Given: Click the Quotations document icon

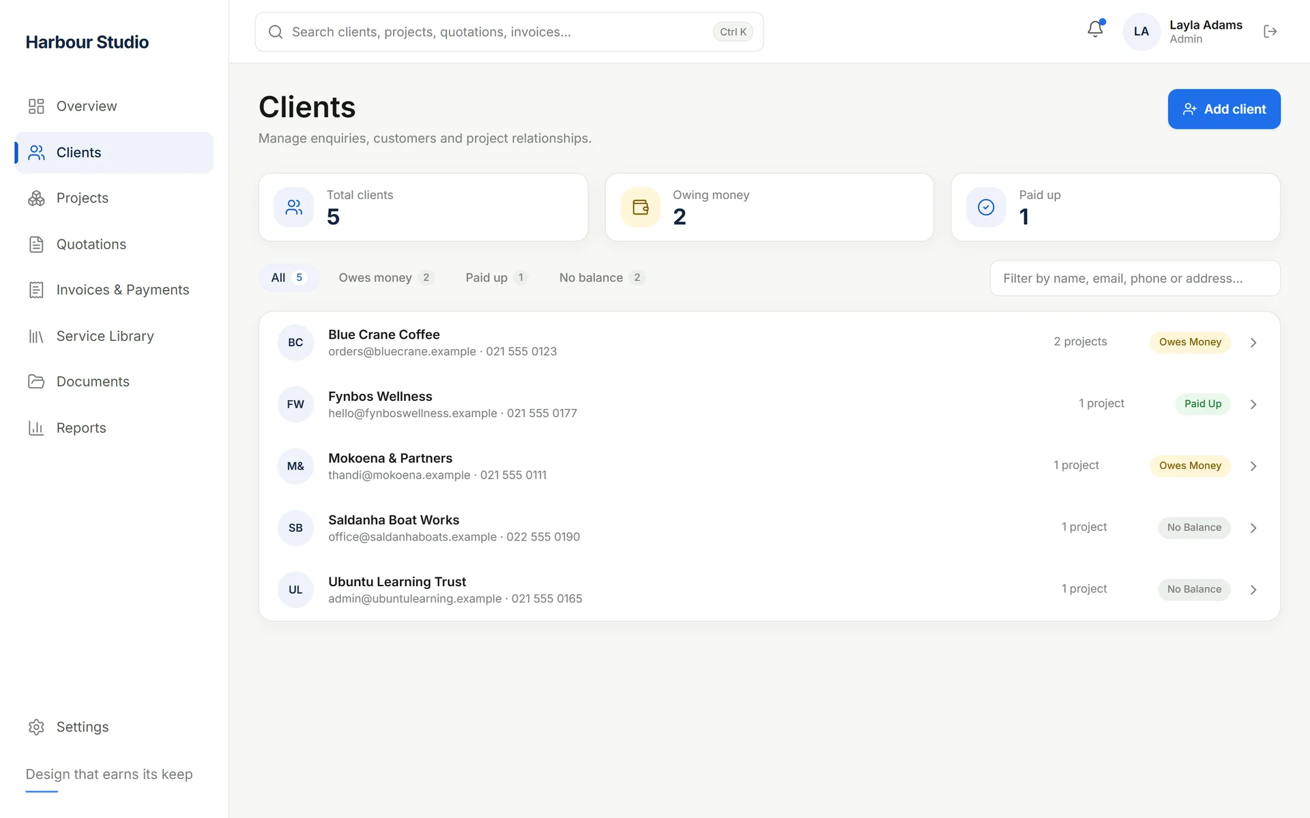Looking at the screenshot, I should pos(36,244).
